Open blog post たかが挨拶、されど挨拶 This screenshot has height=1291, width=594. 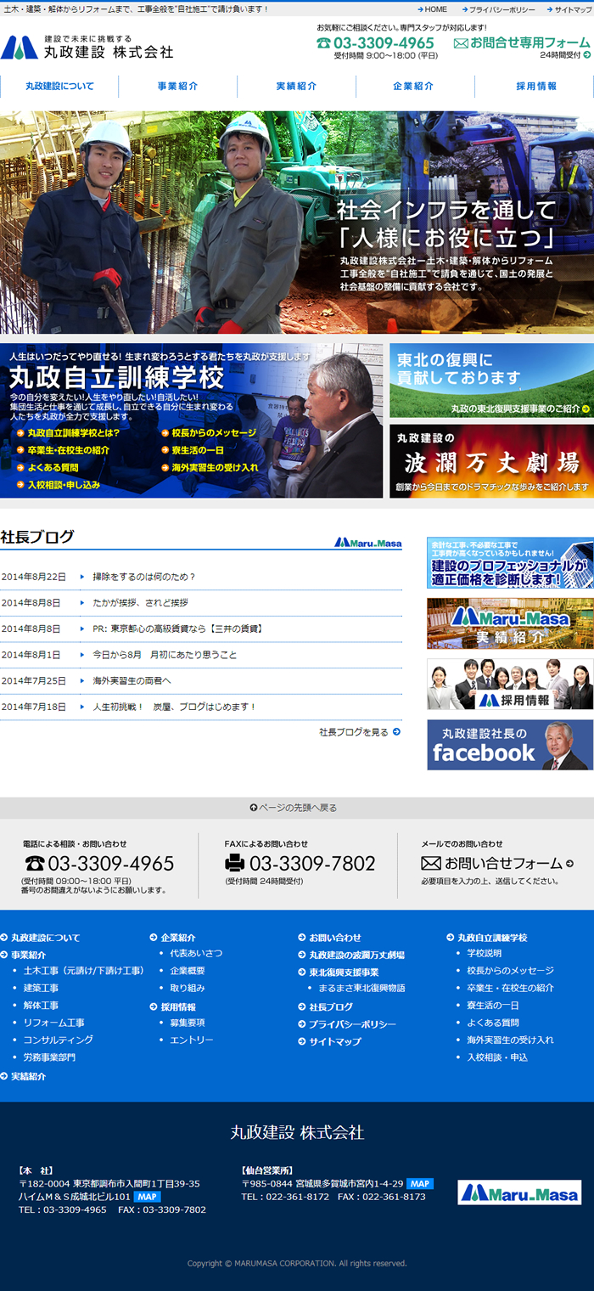click(x=140, y=602)
